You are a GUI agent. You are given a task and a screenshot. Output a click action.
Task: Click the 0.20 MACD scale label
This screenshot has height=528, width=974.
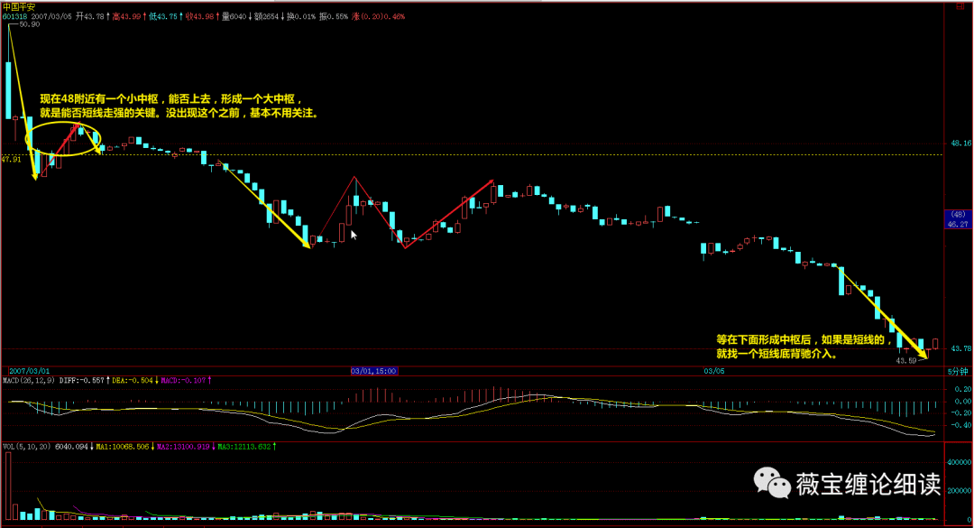(x=963, y=389)
